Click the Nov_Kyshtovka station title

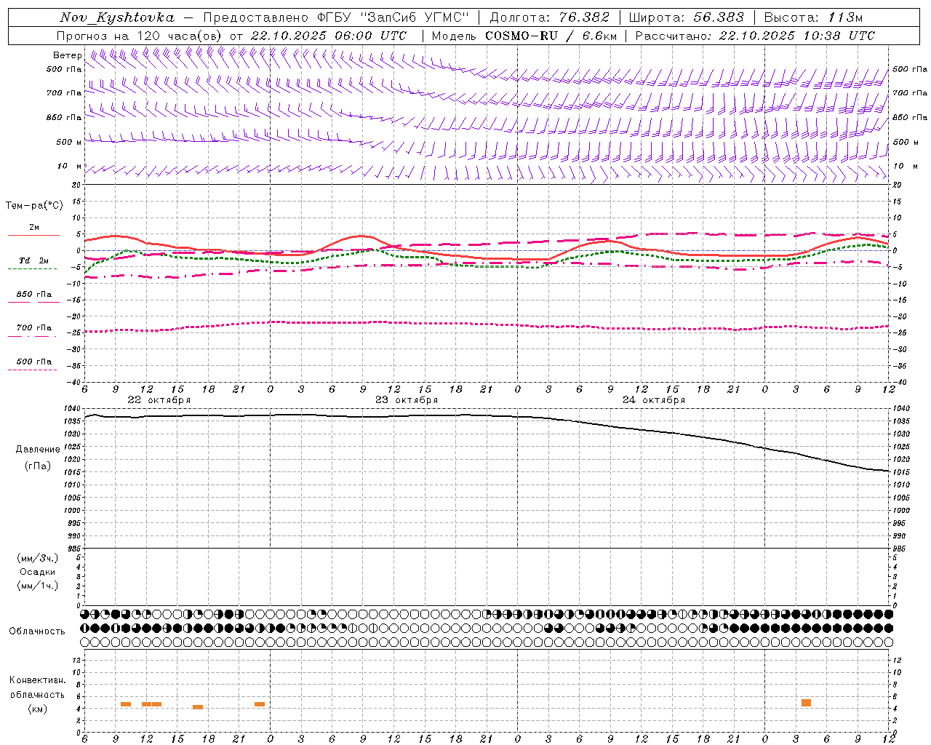point(117,17)
